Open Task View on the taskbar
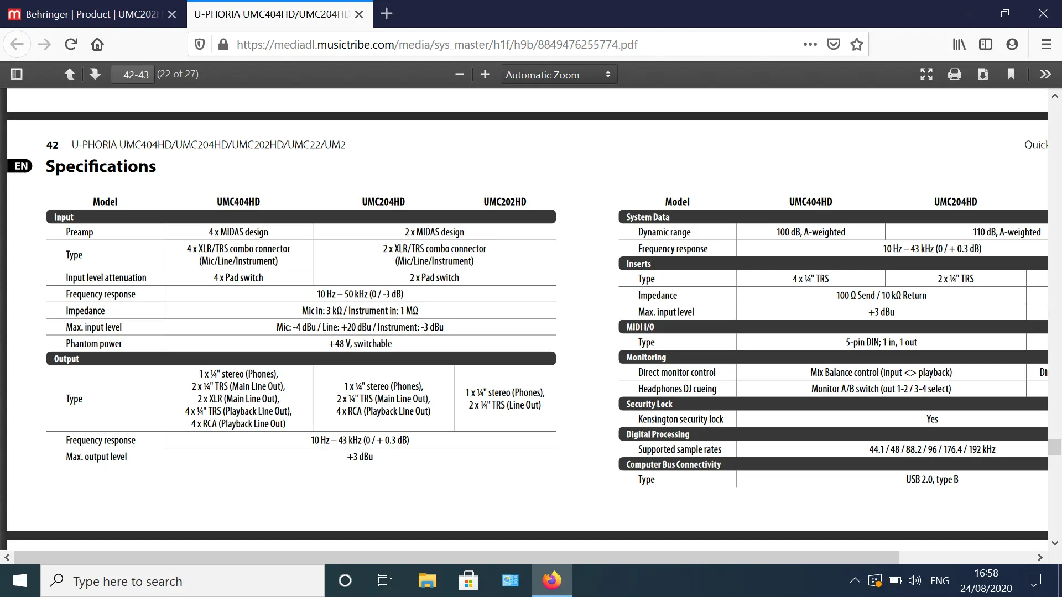 click(x=384, y=580)
